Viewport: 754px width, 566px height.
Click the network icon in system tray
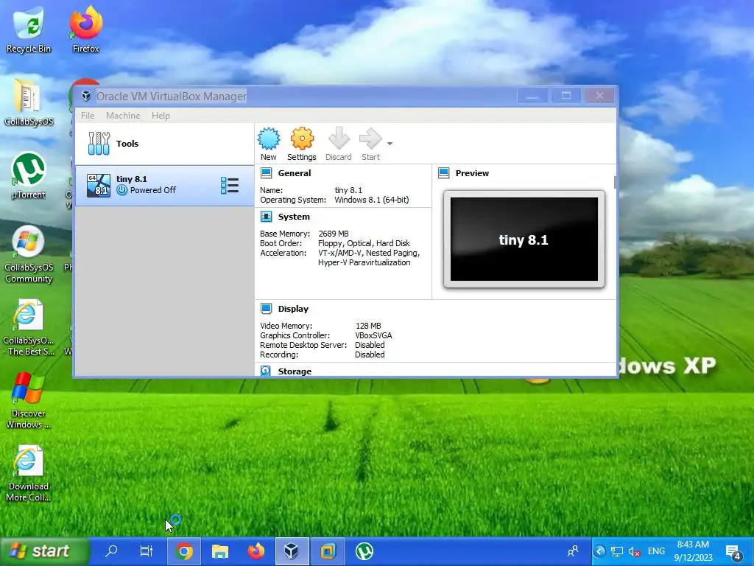[x=616, y=551]
